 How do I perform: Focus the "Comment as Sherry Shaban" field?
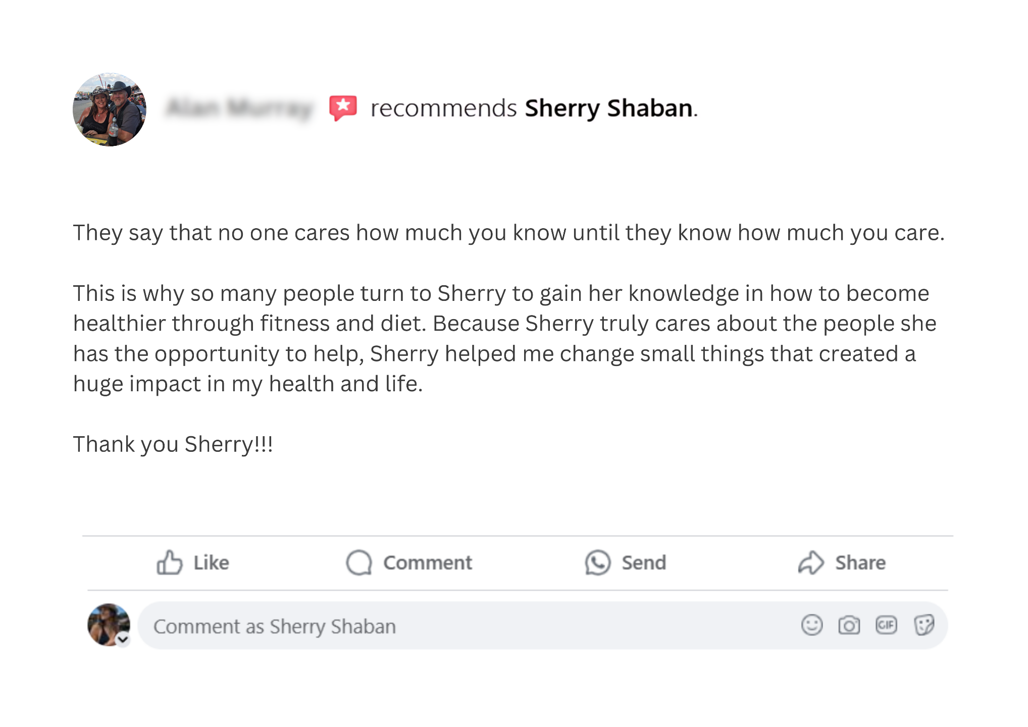(x=454, y=626)
